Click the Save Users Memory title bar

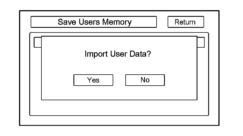coord(94,22)
